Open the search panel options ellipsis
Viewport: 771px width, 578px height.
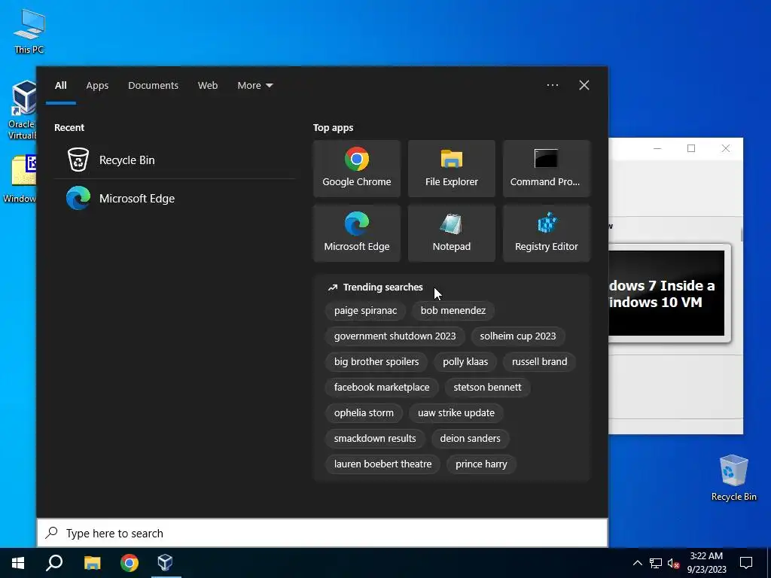pos(552,85)
